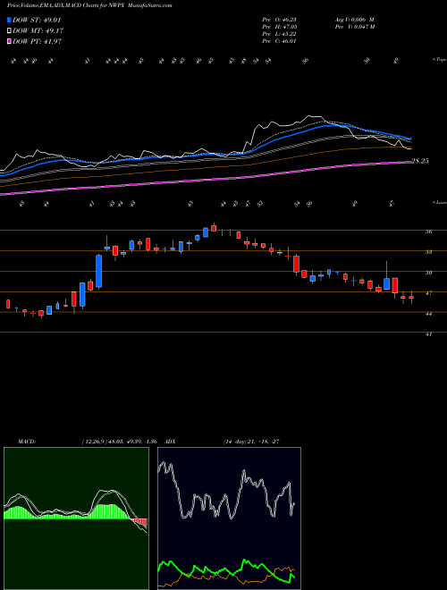447x590 pixels.
Task: Click the 'ADX' panel label
Action: pos(170,442)
